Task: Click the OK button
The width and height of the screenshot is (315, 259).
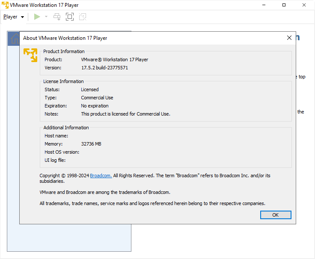Action: (x=276, y=215)
